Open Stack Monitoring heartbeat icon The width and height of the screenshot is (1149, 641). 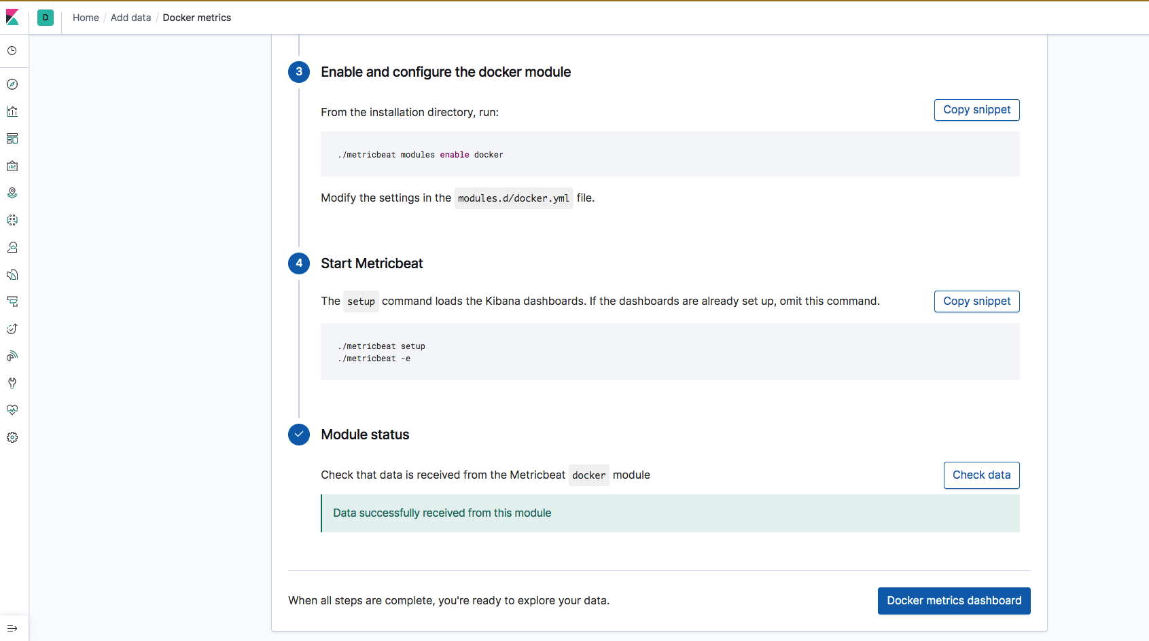click(x=12, y=409)
